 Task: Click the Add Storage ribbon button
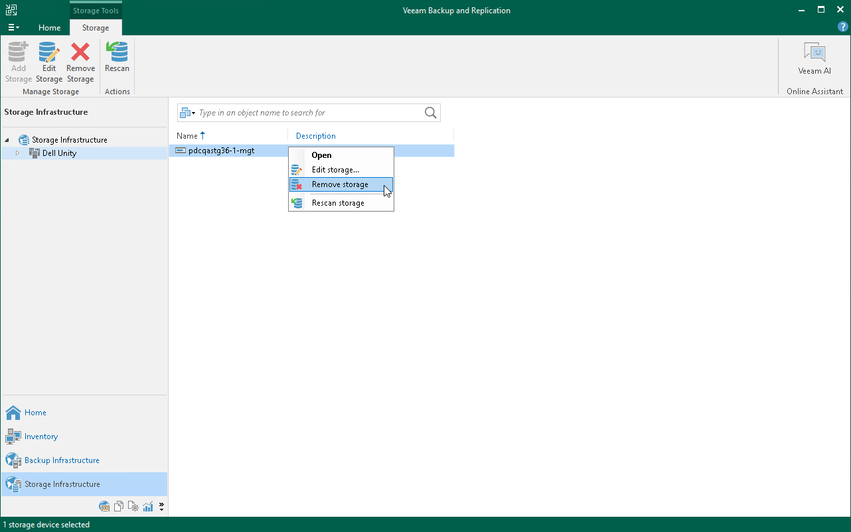click(19, 62)
